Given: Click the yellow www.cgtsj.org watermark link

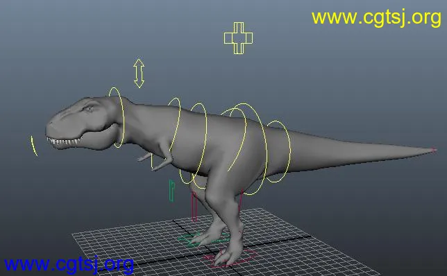Looking at the screenshot, I should point(376,17).
